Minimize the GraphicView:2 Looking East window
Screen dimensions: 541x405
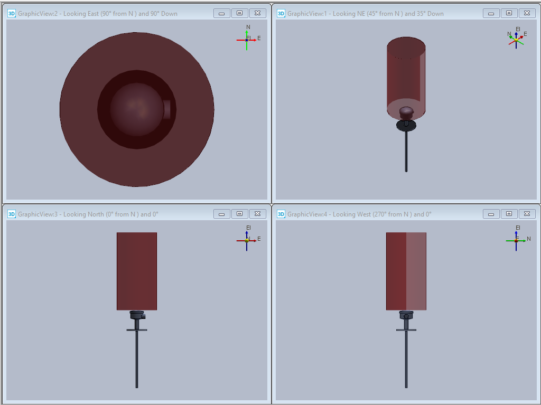coord(221,13)
